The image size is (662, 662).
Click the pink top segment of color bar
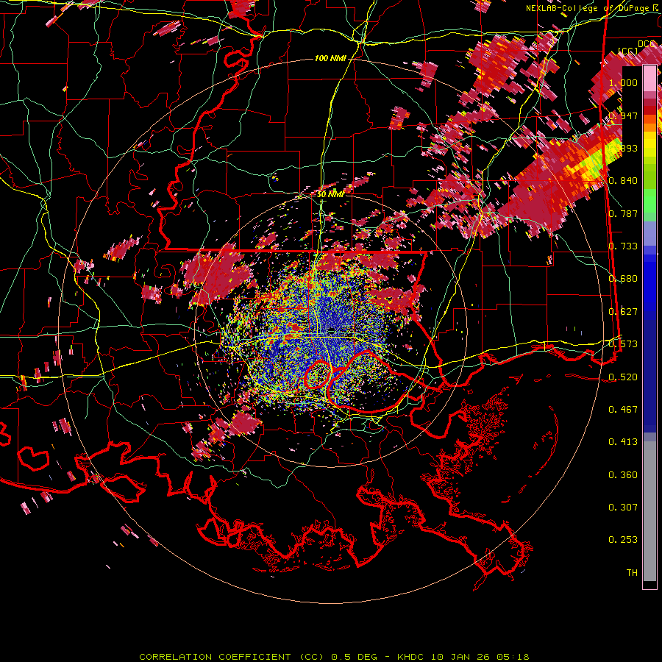[x=649, y=79]
